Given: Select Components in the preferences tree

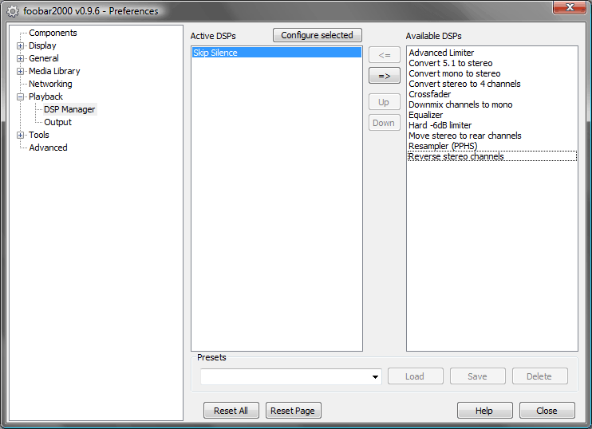Looking at the screenshot, I should pyautogui.click(x=53, y=33).
